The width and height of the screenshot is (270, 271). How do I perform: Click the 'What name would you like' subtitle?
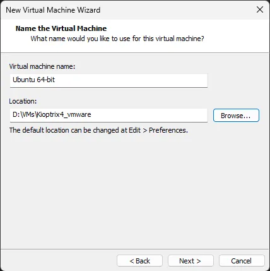coord(117,39)
